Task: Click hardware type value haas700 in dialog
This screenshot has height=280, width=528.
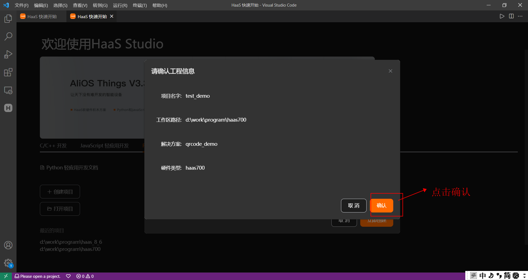Action: pos(195,168)
